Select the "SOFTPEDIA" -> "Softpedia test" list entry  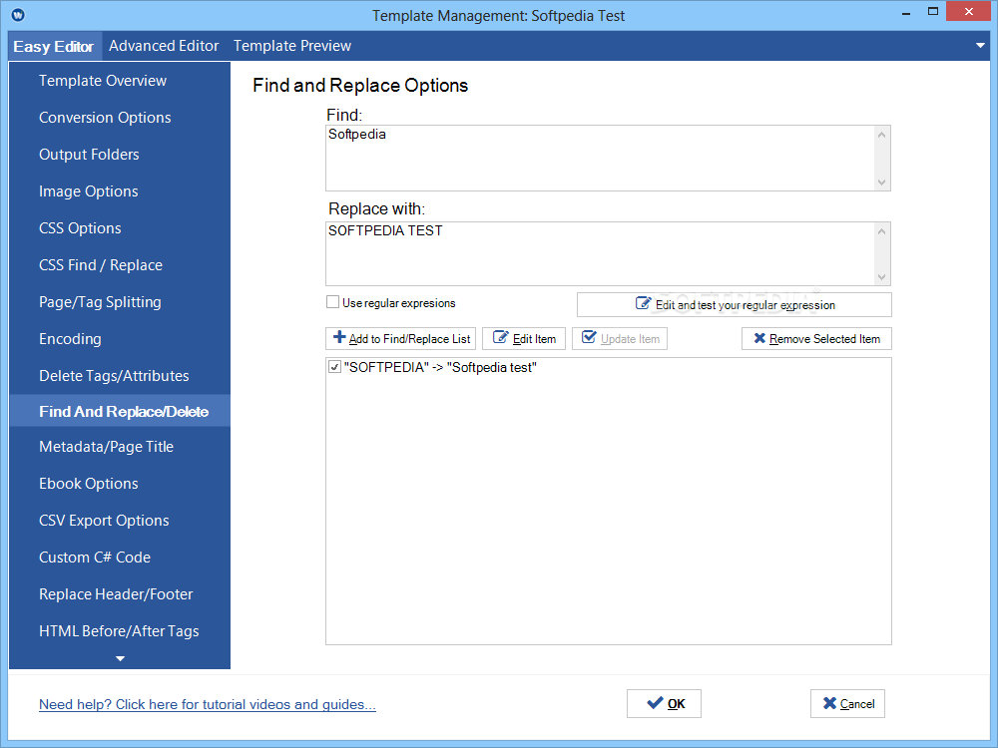(x=440, y=367)
